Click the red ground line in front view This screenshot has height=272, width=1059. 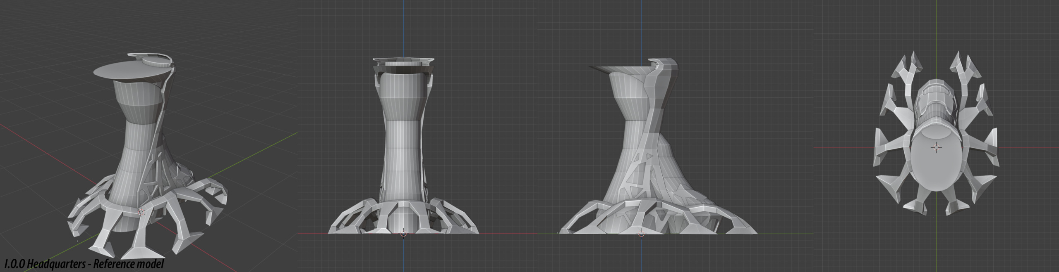coord(314,234)
